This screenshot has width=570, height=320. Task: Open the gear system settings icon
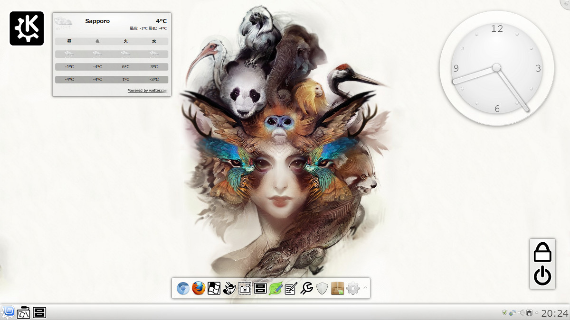click(352, 288)
